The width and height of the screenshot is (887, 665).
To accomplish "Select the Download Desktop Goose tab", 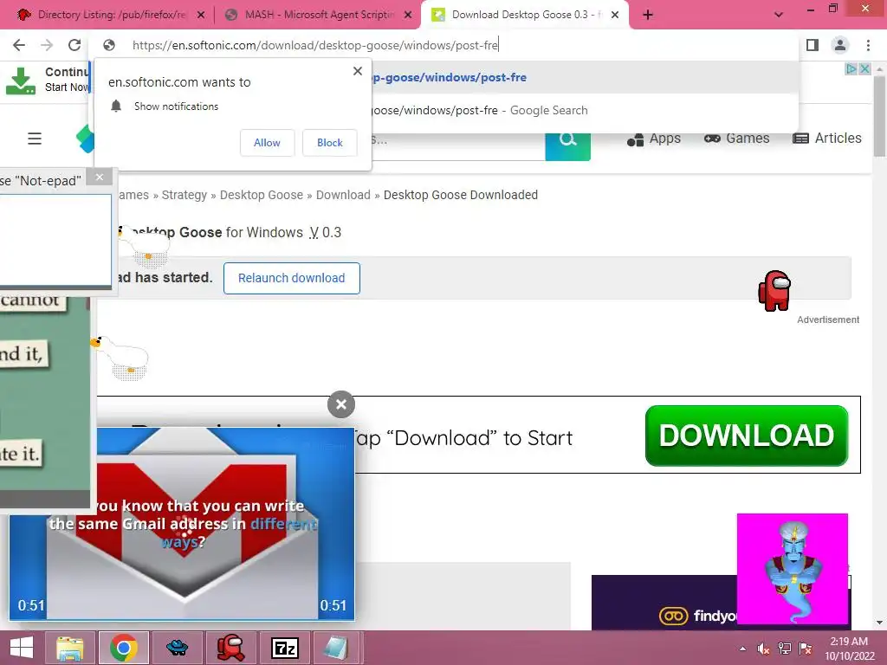I will tap(524, 15).
